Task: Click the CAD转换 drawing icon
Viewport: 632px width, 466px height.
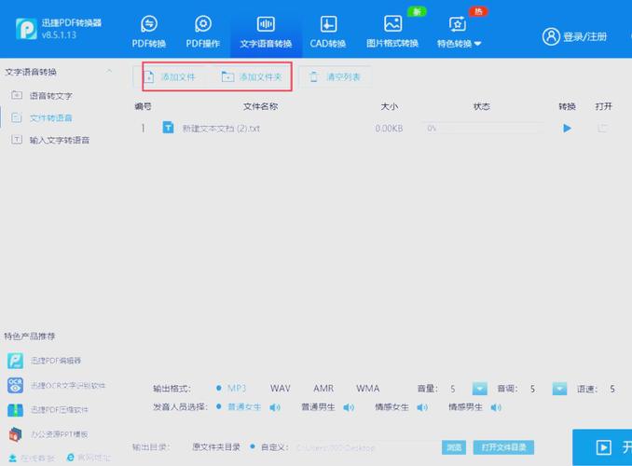Action: [328, 24]
